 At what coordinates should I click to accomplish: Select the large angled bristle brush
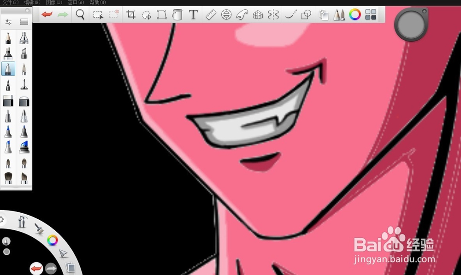(24, 177)
